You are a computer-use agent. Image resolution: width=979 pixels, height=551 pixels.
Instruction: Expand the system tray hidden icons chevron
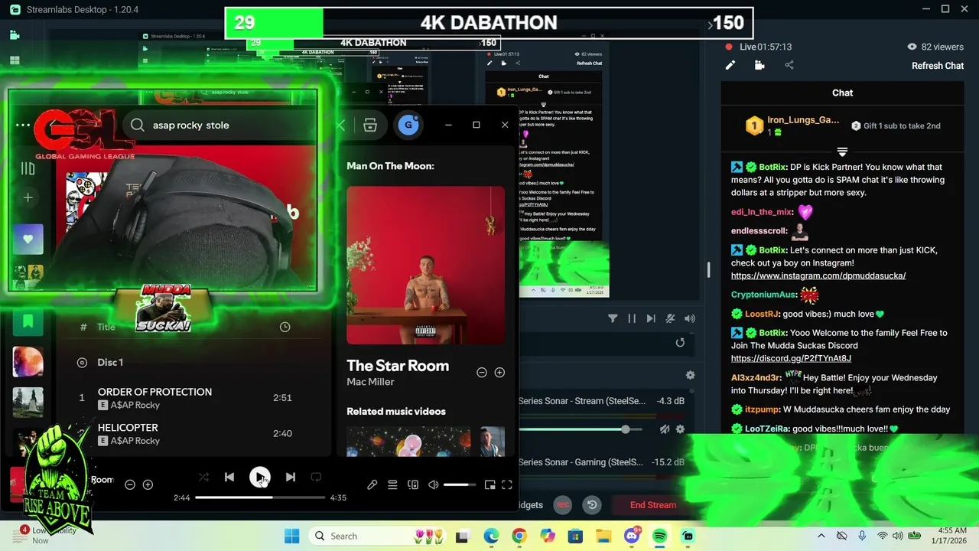tap(821, 536)
